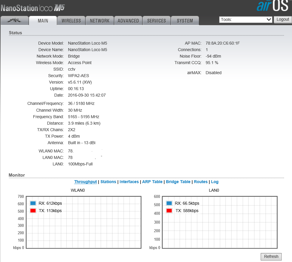Click the red LAN0 TX legend swatch
Viewport: 292px width, 262px height.
169,211
